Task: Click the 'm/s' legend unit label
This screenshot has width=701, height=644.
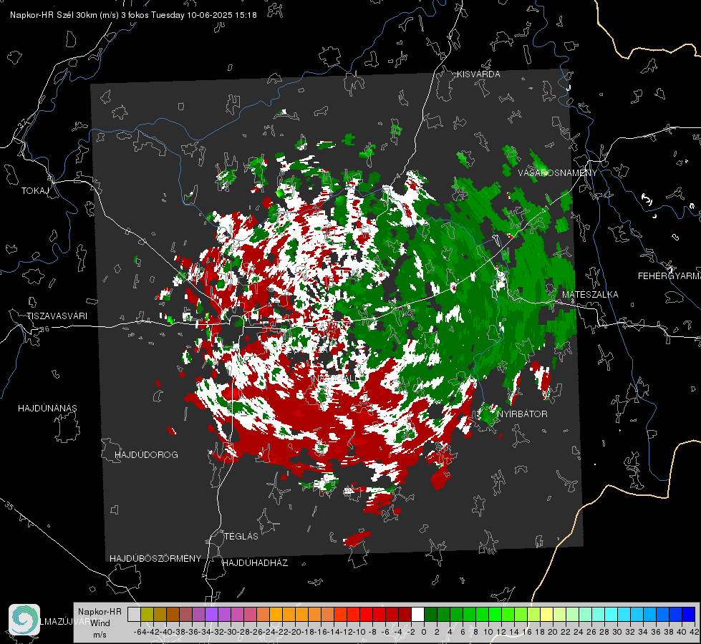Action: pyautogui.click(x=100, y=635)
